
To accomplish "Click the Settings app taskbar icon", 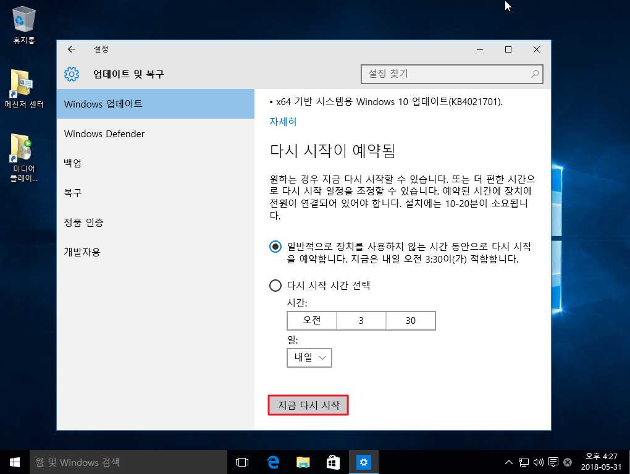I will (x=364, y=462).
